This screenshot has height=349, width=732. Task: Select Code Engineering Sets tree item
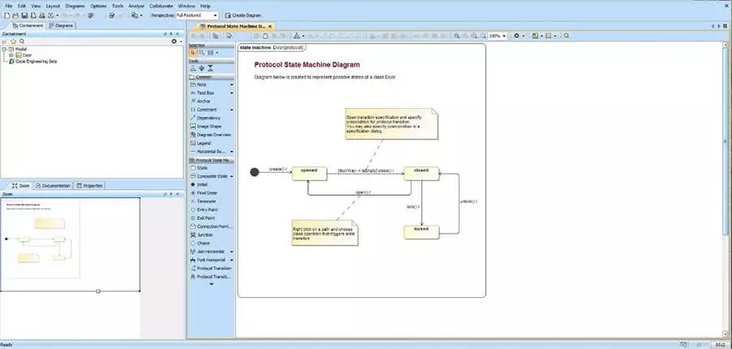tap(33, 61)
